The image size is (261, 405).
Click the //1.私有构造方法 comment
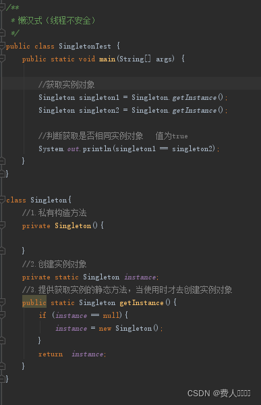point(54,213)
